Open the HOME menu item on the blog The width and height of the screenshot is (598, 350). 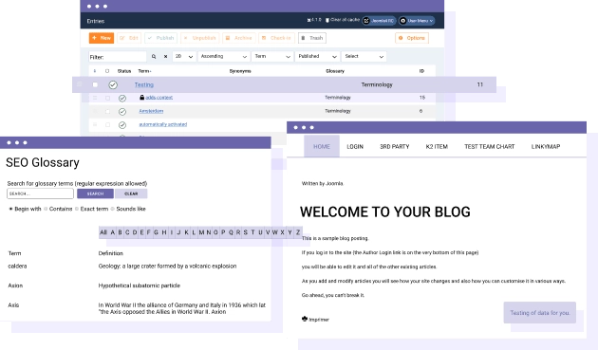tap(322, 146)
